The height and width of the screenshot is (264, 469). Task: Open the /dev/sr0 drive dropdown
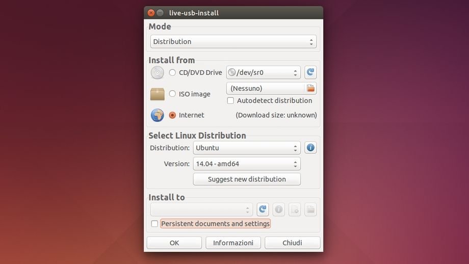pos(263,72)
